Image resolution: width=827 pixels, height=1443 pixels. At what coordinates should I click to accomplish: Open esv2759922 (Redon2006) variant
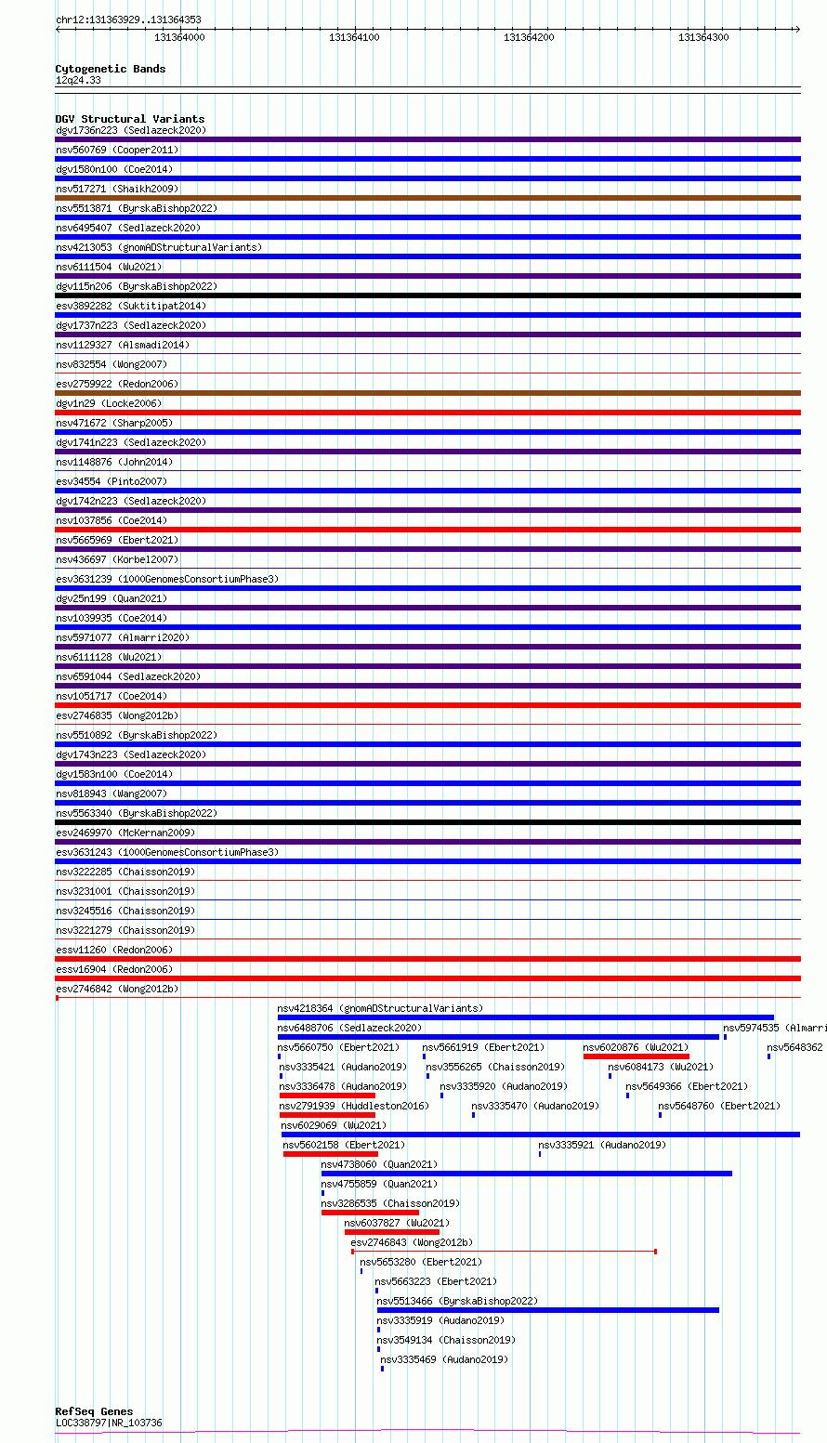tap(117, 384)
